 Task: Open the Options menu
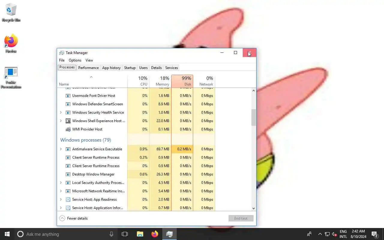(75, 60)
